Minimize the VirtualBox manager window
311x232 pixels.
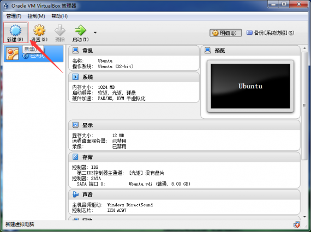[273, 4]
